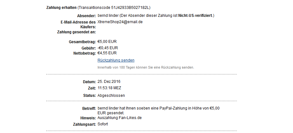Viewport: 293px width, 133px height.
Task: Click the buyer email XtremeShop24@email.de
Action: click(120, 22)
